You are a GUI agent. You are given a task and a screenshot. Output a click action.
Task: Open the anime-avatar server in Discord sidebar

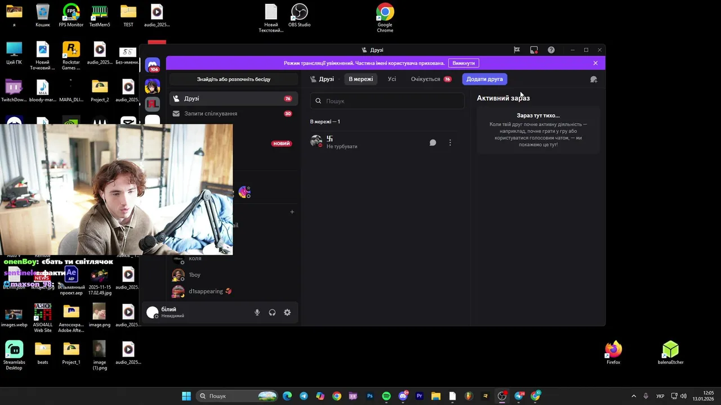153,86
